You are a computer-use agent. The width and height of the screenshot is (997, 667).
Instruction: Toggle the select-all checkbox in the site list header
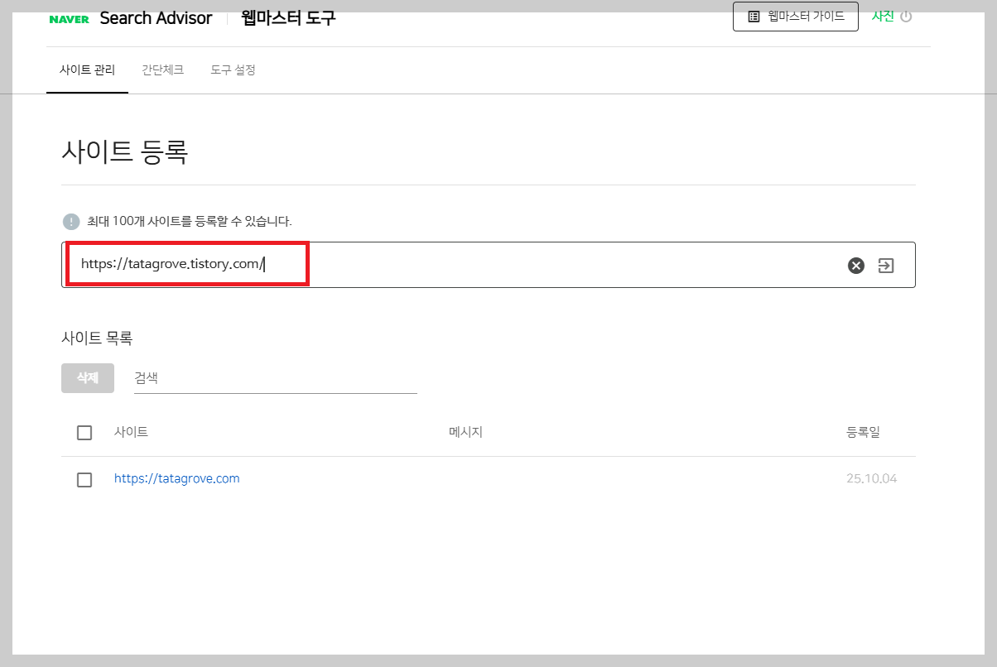[84, 432]
